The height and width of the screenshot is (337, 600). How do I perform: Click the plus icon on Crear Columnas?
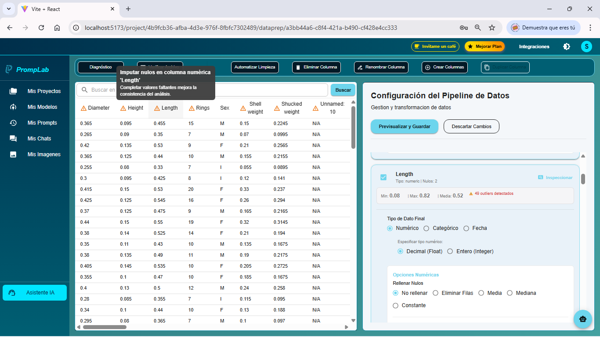pos(427,67)
